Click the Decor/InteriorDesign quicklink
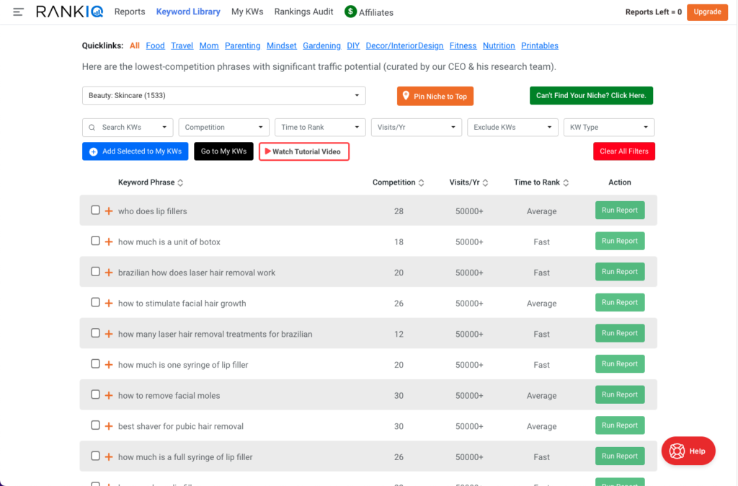The image size is (738, 486). click(x=404, y=45)
